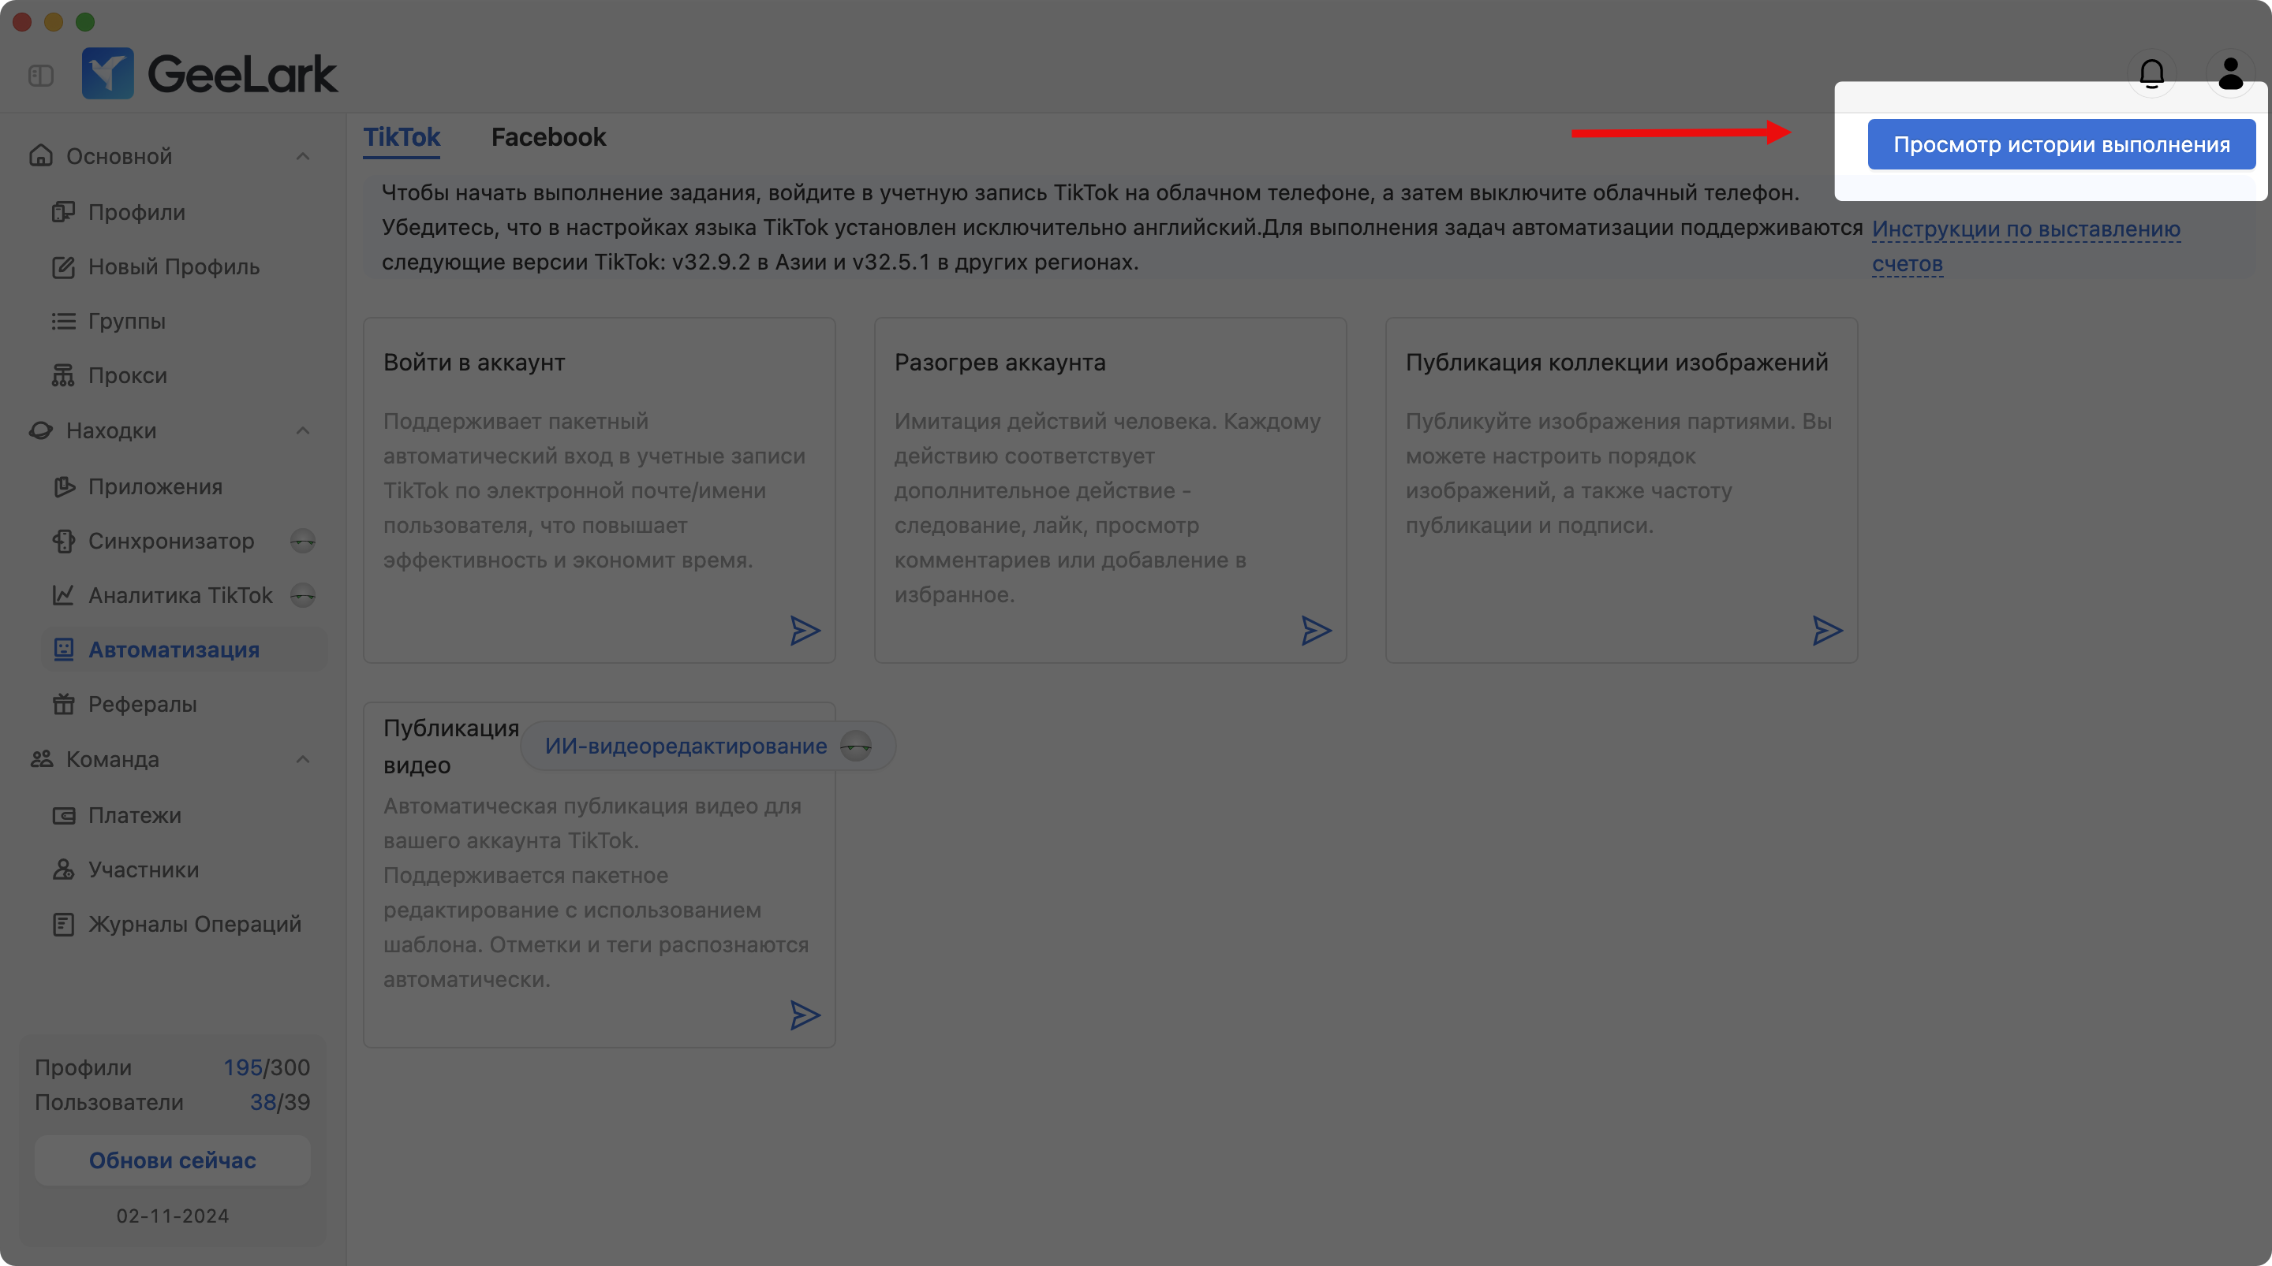Launch Публикация коллекции изображений task arrow
This screenshot has height=1266, width=2272.
[x=1826, y=631]
